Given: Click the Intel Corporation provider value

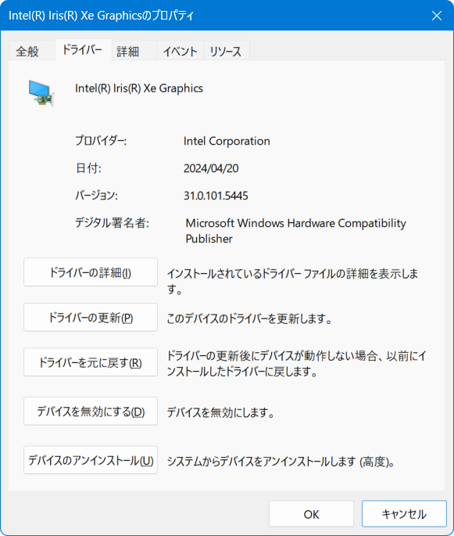Looking at the screenshot, I should (227, 141).
